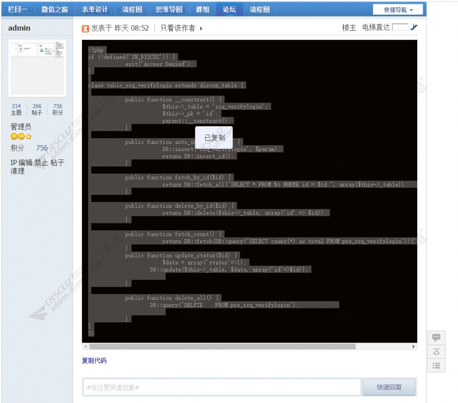Screen dimensions: 458x403
Task: Focus the 电梯直达 floor number field
Action: coord(400,27)
